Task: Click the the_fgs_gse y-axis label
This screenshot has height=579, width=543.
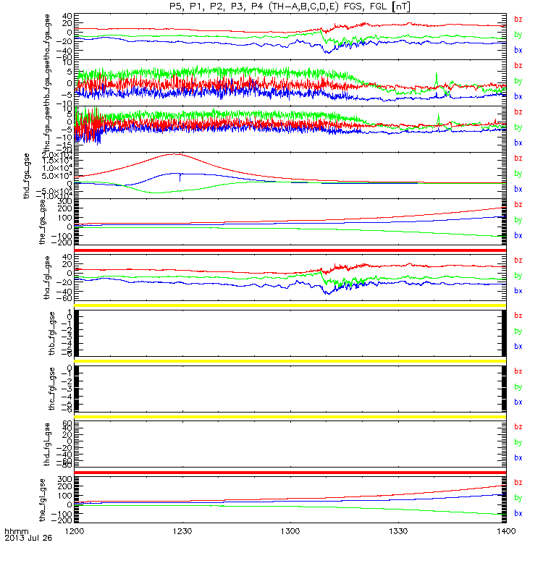Action: [42, 223]
